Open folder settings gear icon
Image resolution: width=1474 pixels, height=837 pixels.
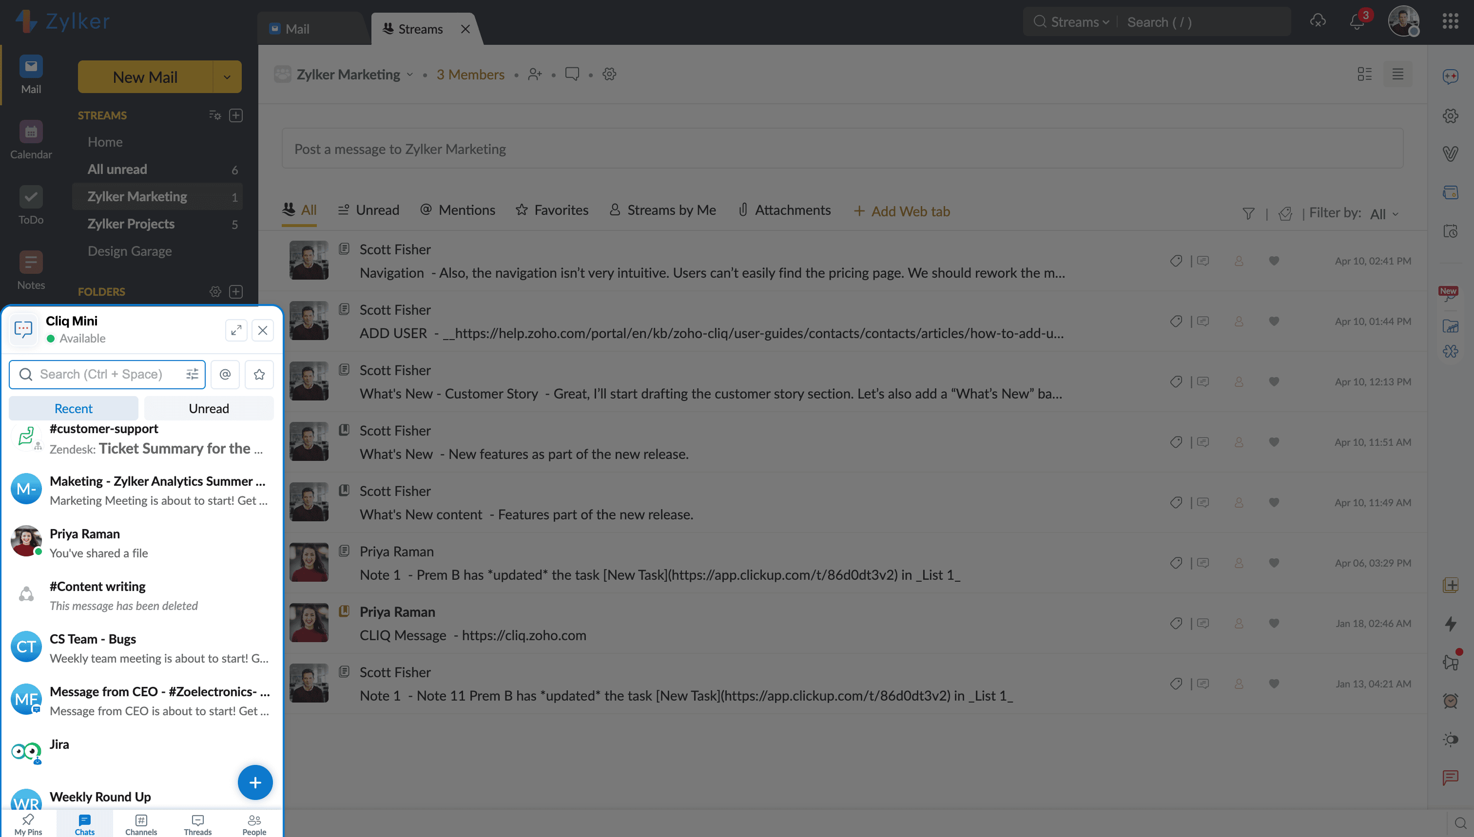[x=215, y=291]
